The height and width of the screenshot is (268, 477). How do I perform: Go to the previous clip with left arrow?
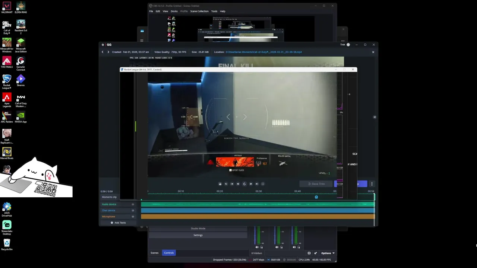[x=102, y=52]
